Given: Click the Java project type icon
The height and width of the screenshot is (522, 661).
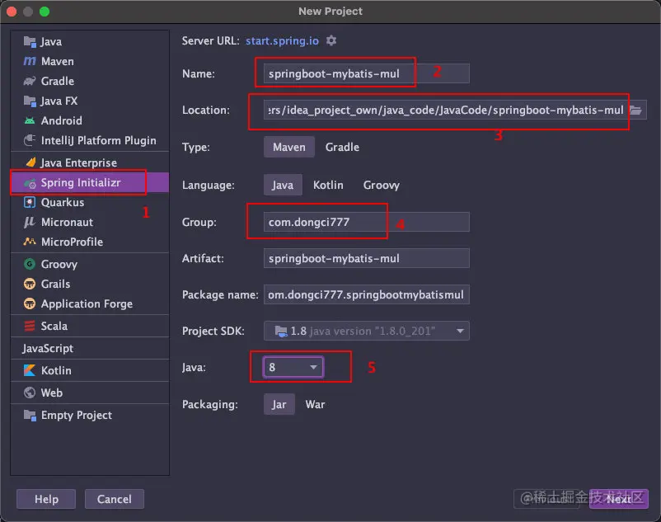Looking at the screenshot, I should pos(30,41).
